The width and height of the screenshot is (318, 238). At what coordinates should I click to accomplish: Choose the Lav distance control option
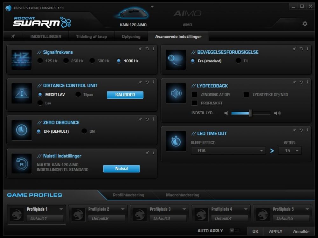point(40,103)
